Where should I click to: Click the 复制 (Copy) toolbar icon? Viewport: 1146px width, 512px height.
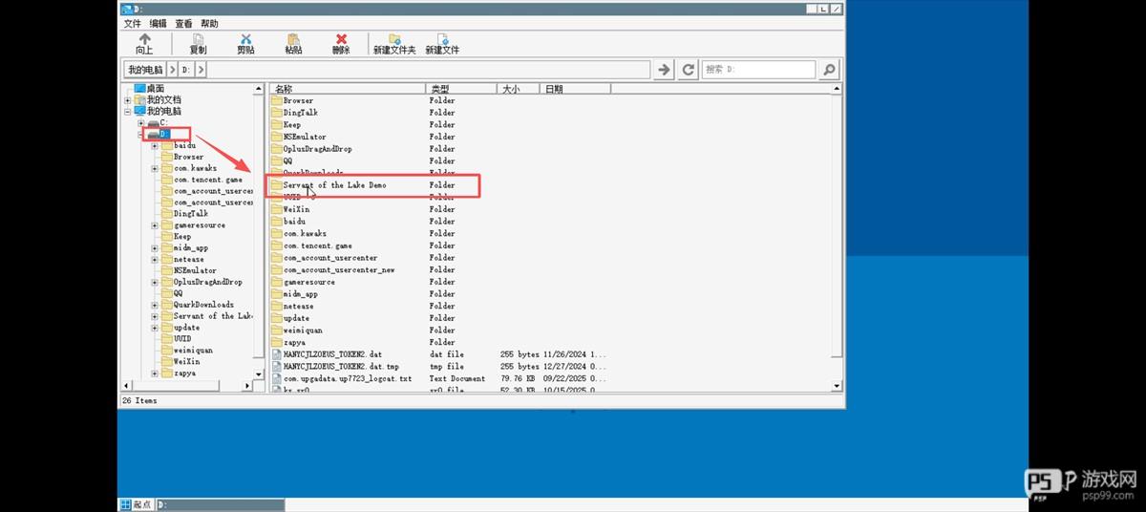pos(198,43)
